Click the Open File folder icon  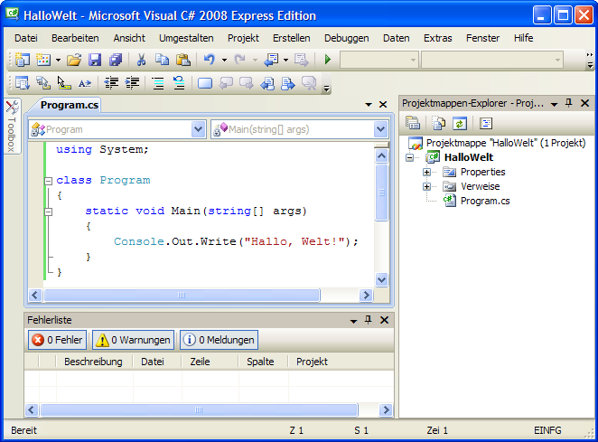74,60
